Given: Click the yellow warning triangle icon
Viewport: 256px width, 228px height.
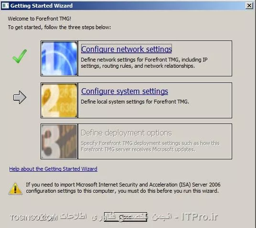Looking at the screenshot, I should (x=15, y=189).
